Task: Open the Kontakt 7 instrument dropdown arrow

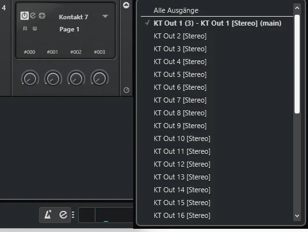Action: click(x=105, y=16)
